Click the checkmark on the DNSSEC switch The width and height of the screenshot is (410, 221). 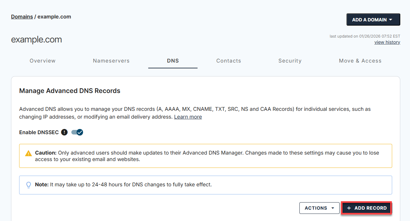tap(80, 132)
